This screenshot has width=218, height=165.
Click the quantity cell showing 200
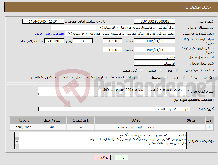coord(52,127)
